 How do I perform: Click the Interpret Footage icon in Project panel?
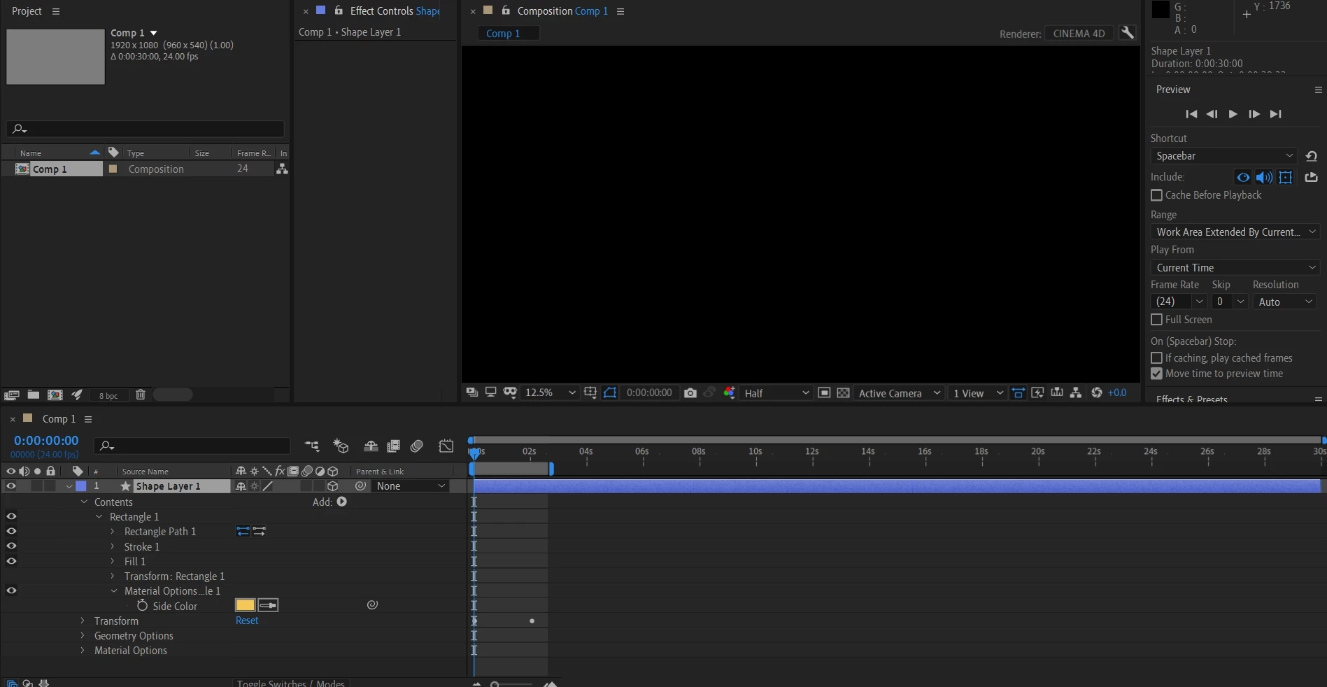pos(11,395)
